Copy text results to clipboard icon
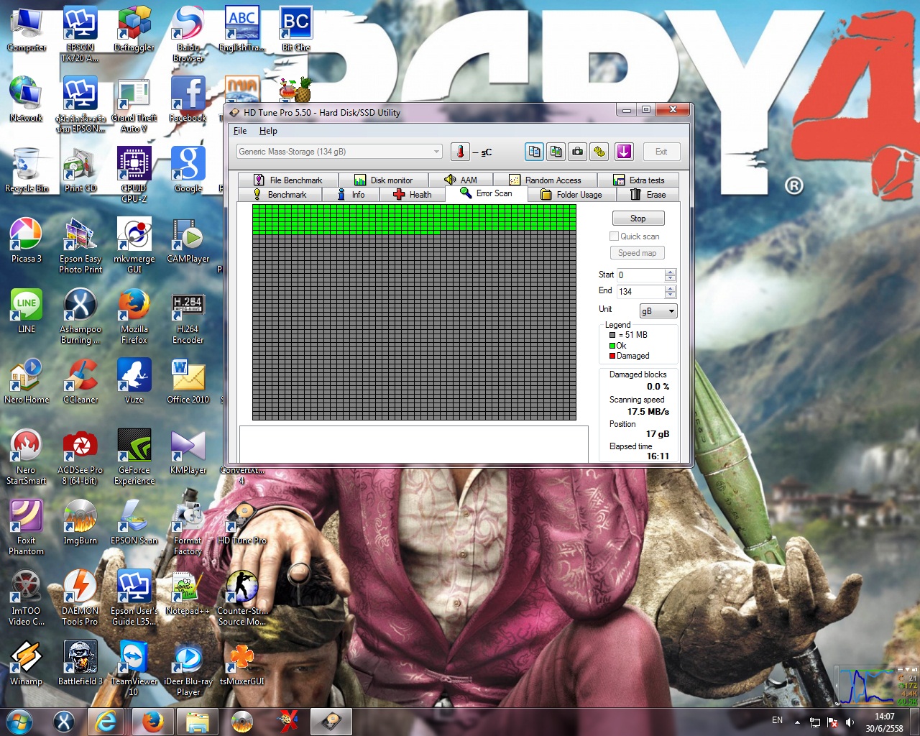 point(534,152)
